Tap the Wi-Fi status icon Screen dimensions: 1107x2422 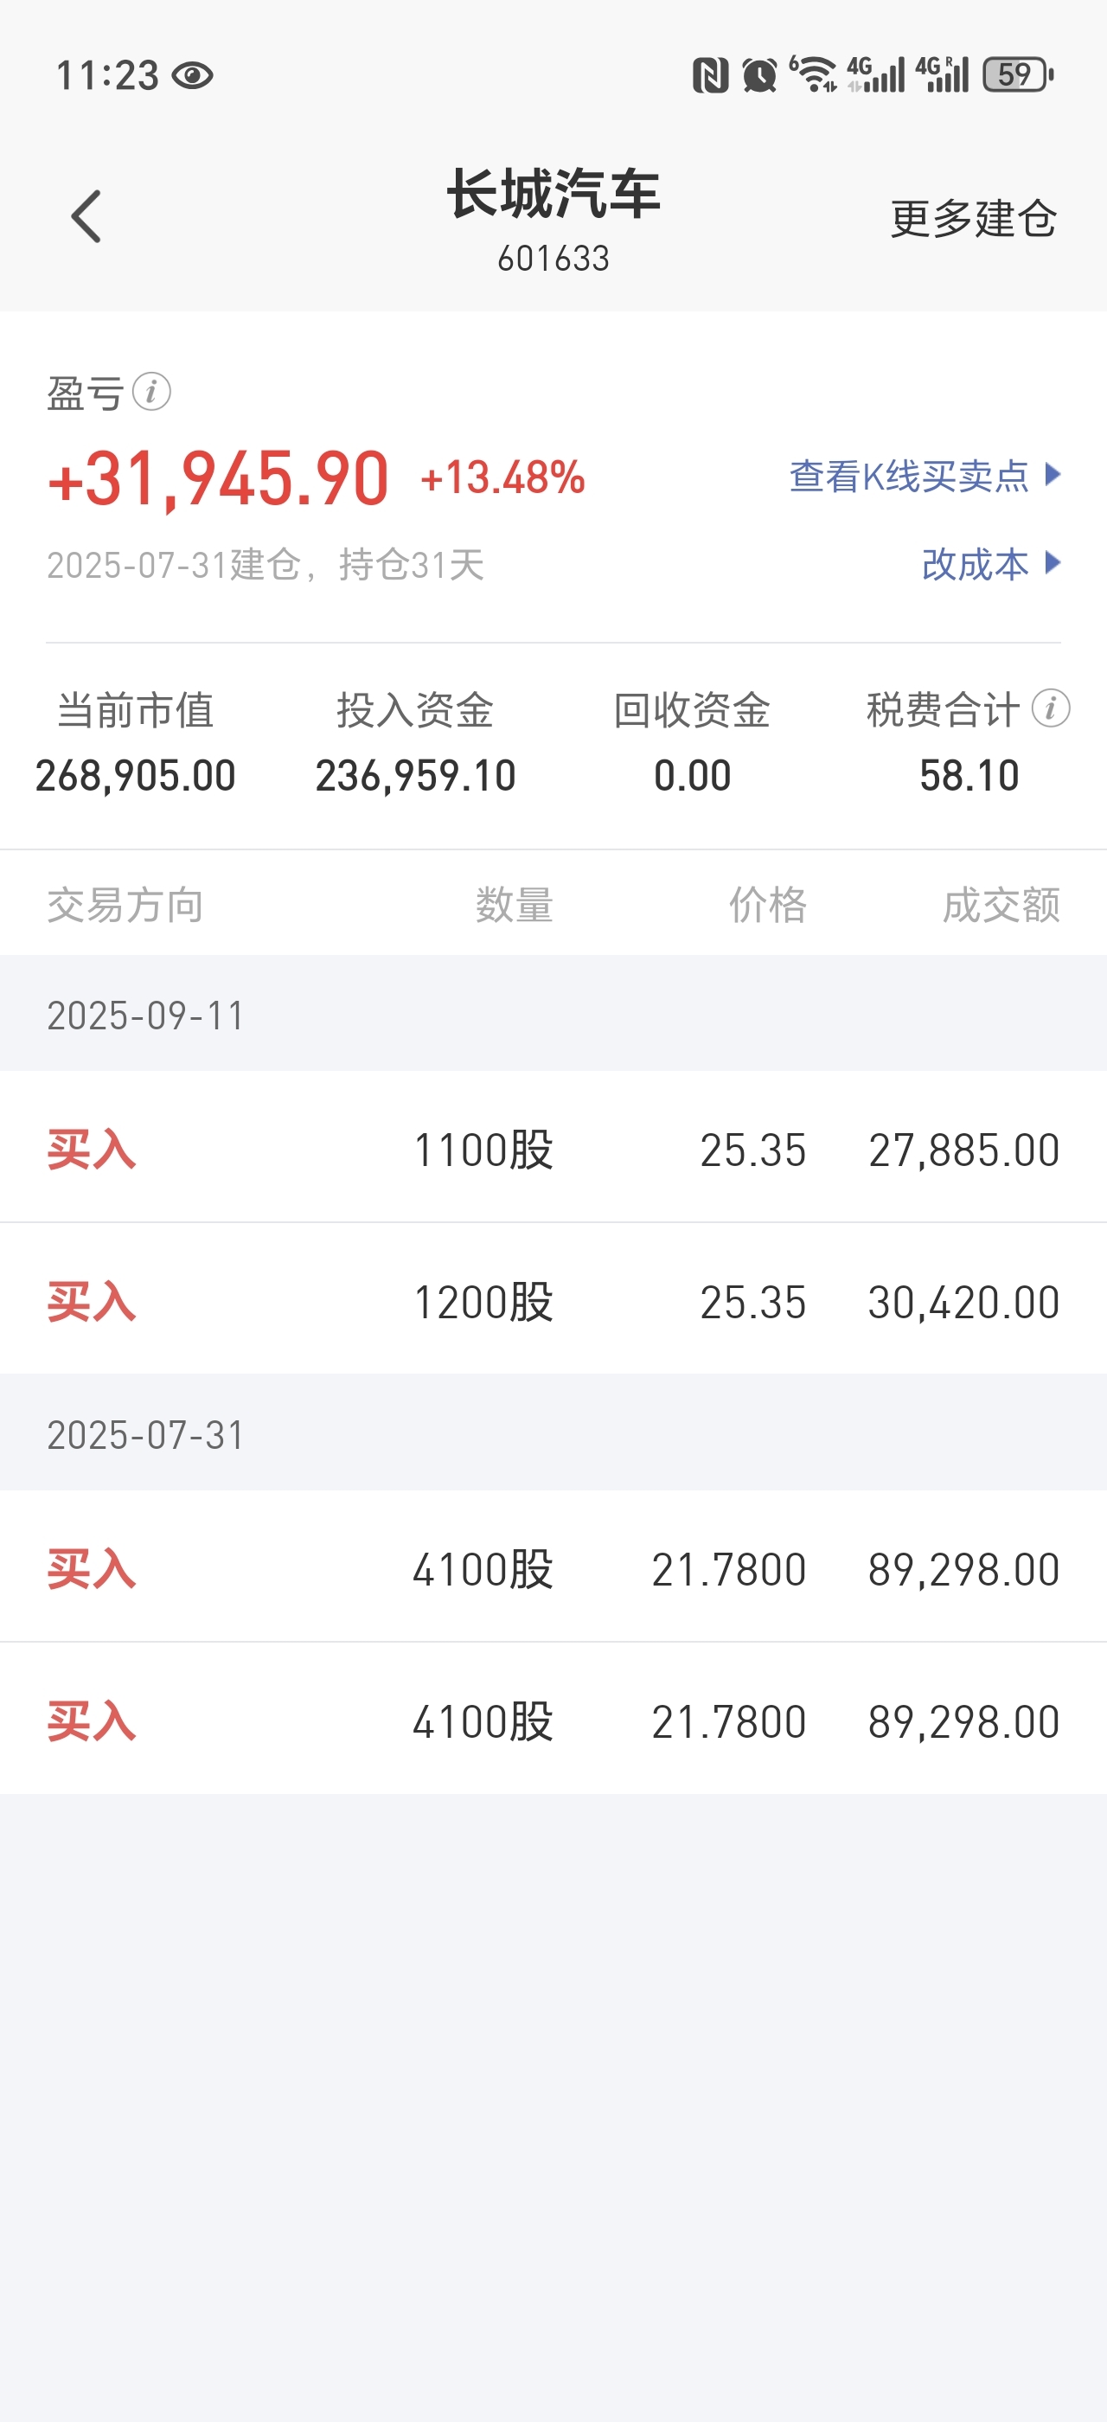813,74
